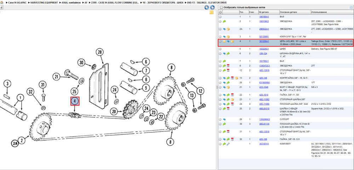
Task: Click yellow box icon in row 433-1048
Action: coord(228,87)
